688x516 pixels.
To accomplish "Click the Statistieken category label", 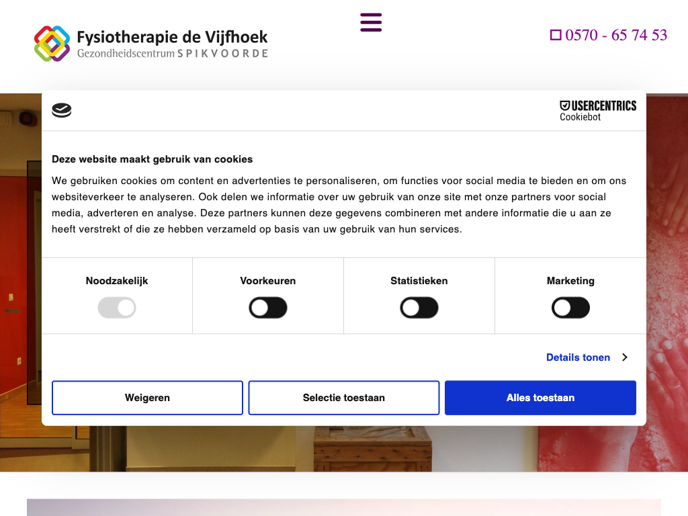I will point(419,281).
